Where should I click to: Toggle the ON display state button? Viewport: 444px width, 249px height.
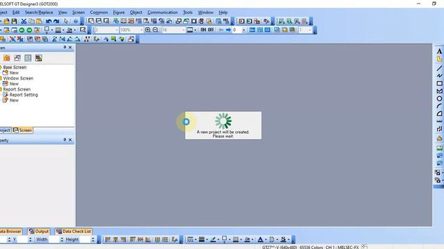point(203,30)
